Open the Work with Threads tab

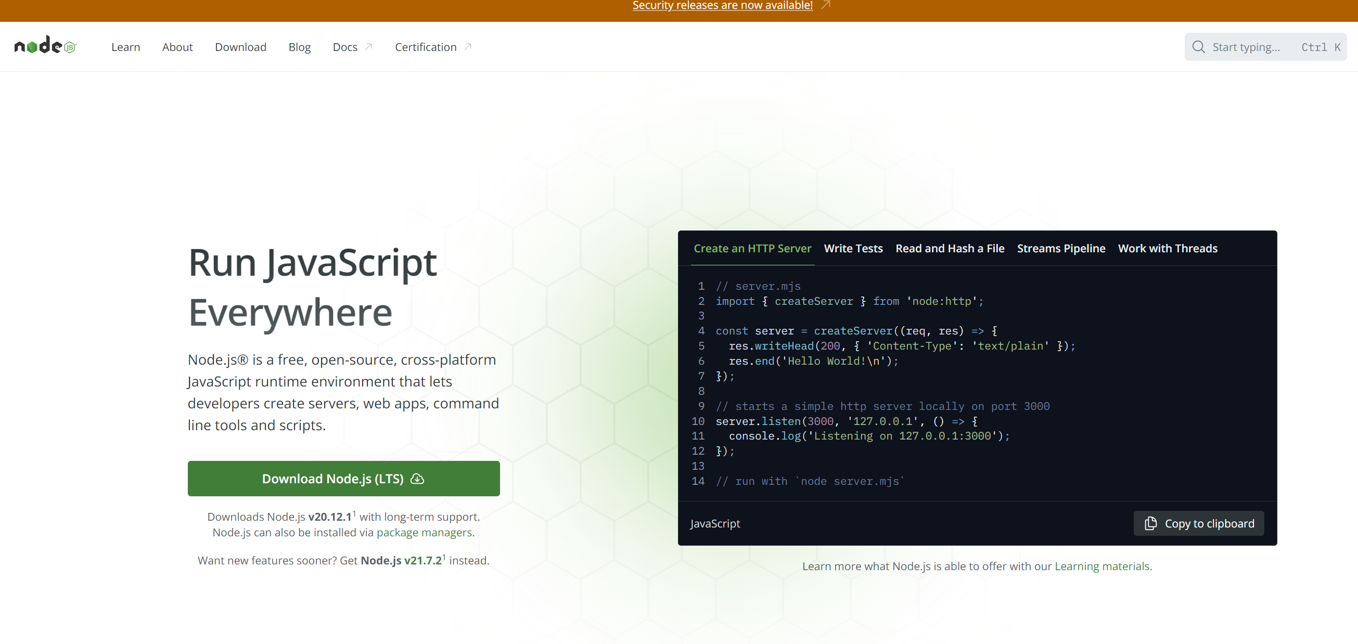(1167, 248)
